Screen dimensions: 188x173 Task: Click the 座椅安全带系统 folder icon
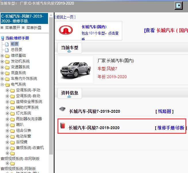(x=12, y=102)
